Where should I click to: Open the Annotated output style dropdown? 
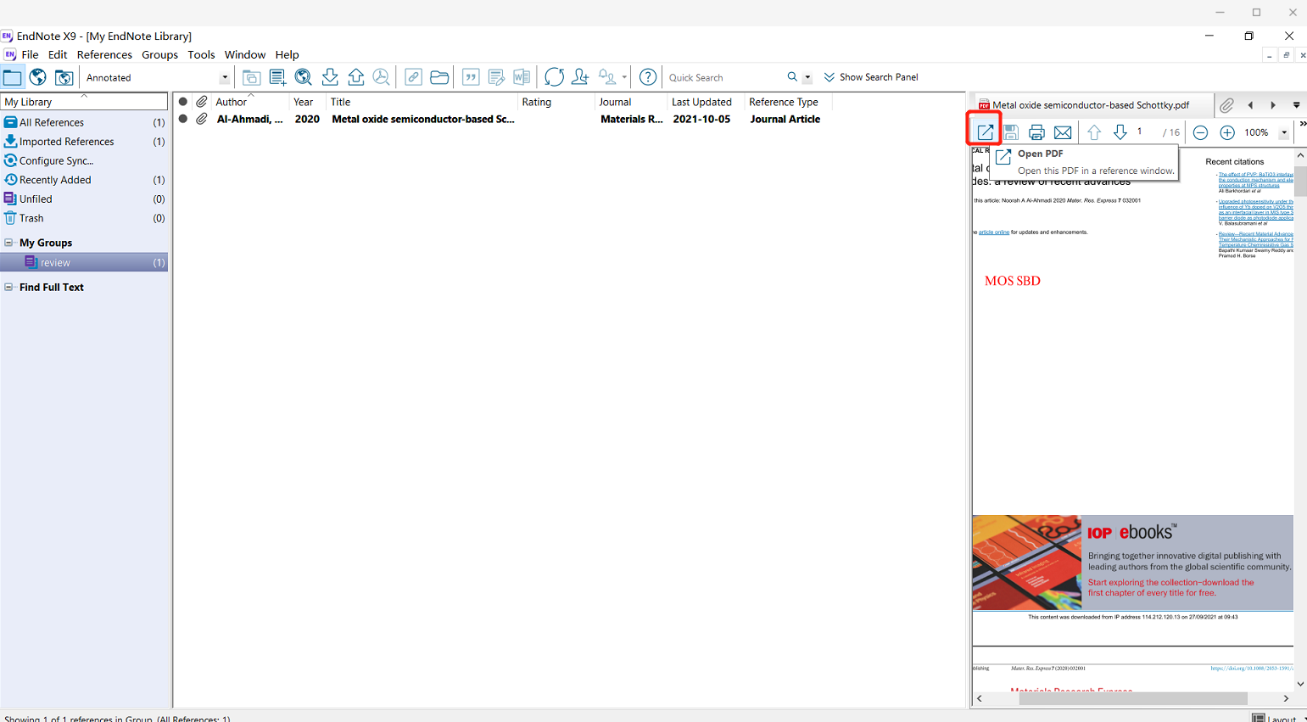(225, 76)
